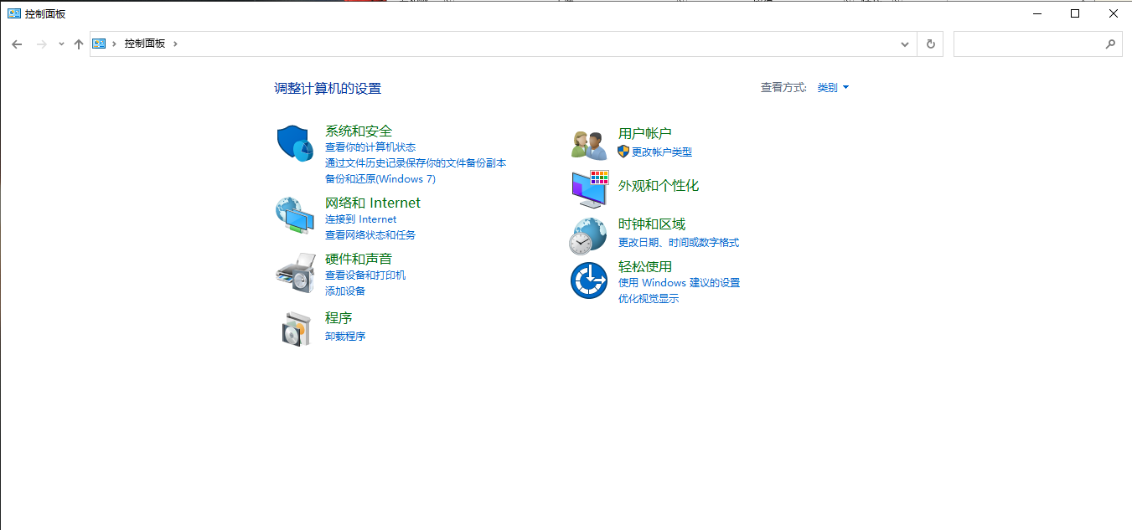Go up one folder level arrow

pyautogui.click(x=79, y=44)
